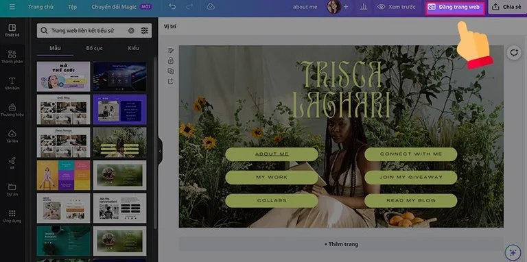
Task: Click the MY WORK button on canvas
Action: click(272, 178)
